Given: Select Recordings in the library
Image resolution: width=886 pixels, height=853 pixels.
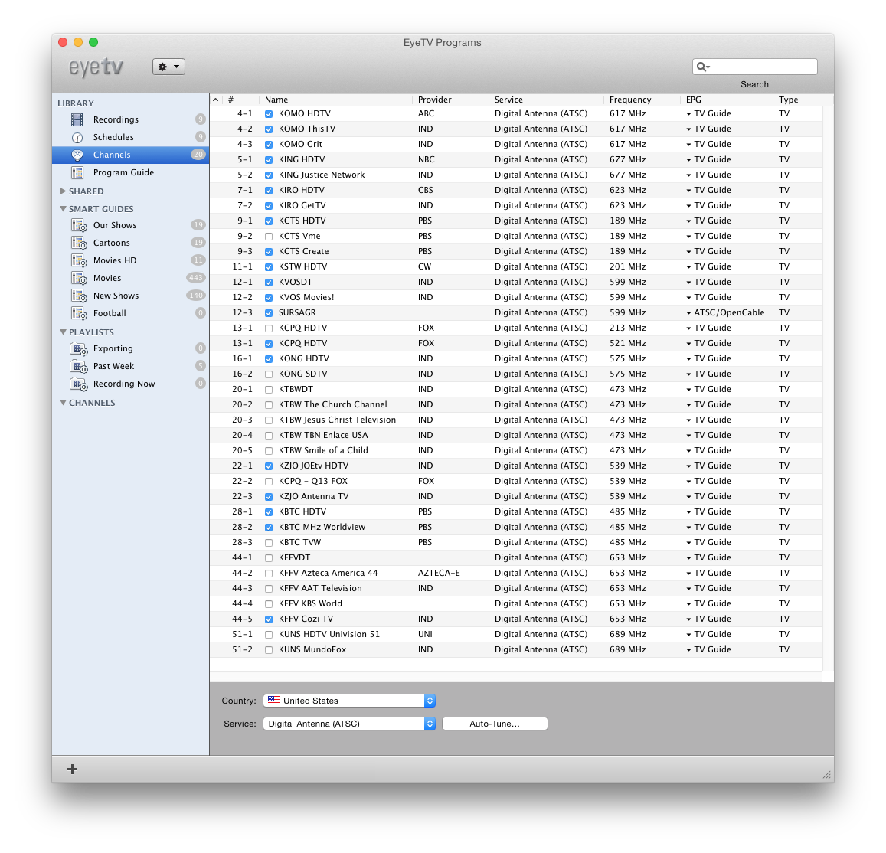Looking at the screenshot, I should click(x=130, y=119).
